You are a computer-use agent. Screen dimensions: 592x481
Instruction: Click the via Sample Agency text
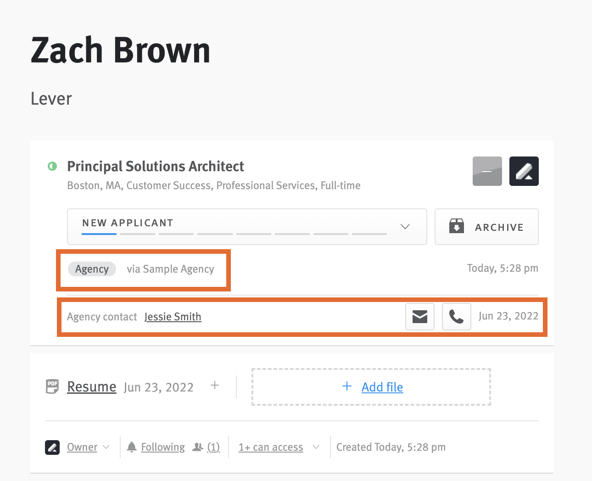(x=171, y=269)
